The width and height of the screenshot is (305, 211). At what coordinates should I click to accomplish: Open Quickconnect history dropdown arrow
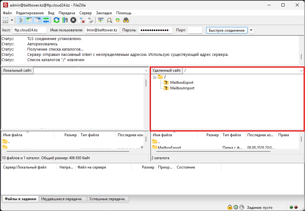[251, 30]
